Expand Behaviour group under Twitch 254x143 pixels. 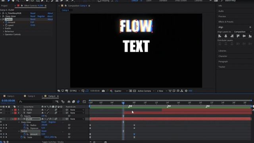pos(4,31)
